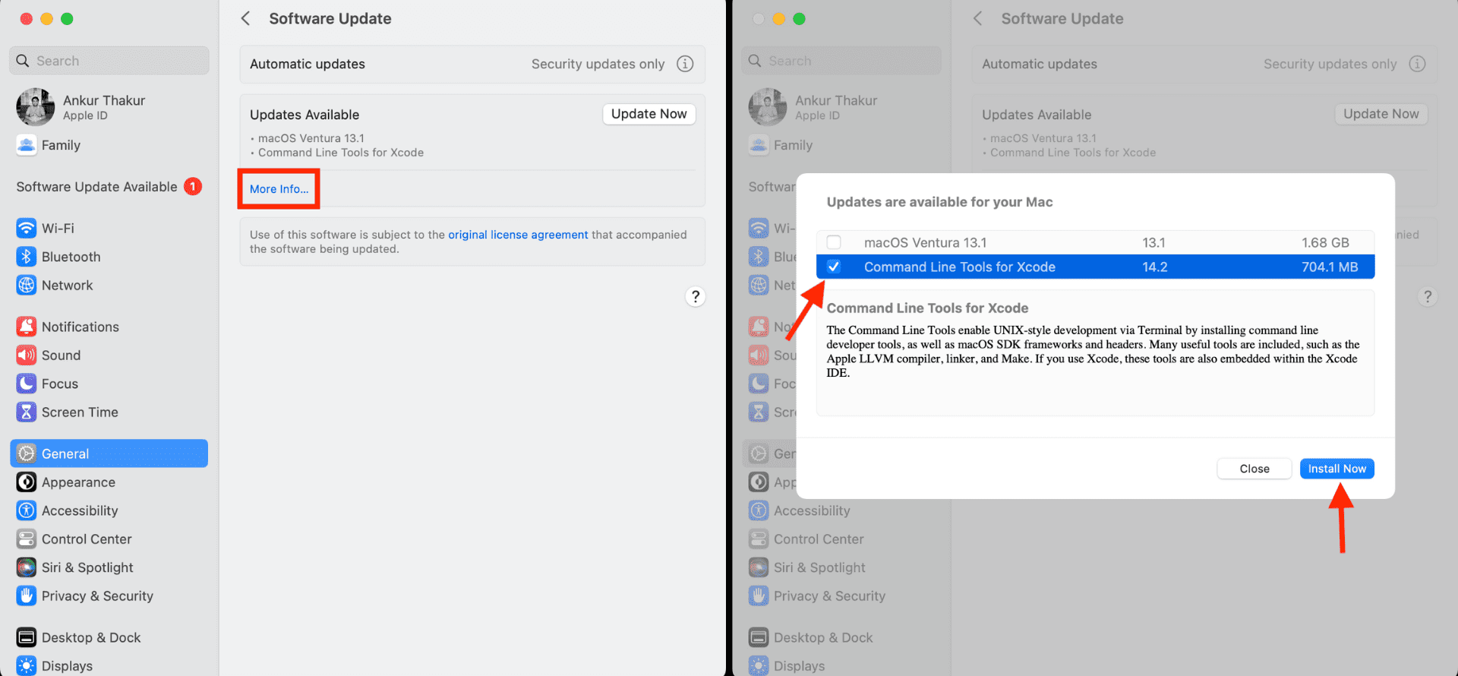This screenshot has width=1458, height=676.
Task: Open Wi-Fi settings in left sidebar
Action: [x=109, y=228]
